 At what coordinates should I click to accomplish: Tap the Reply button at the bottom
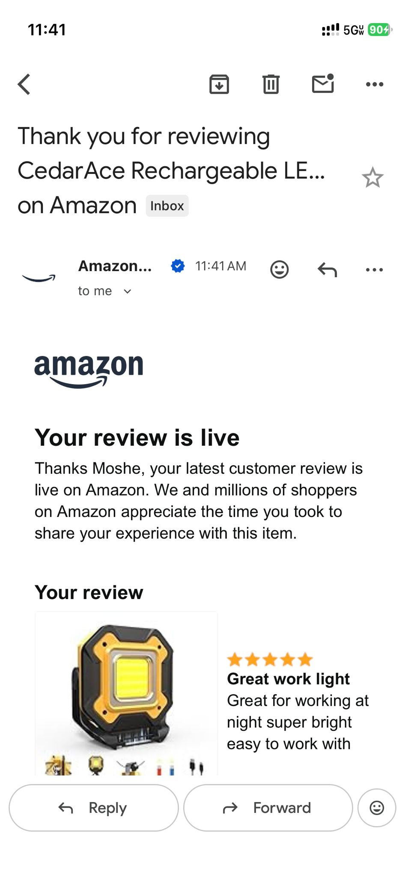click(94, 808)
